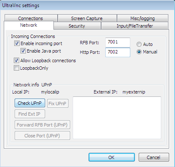Select the Network tab
This screenshot has height=167, width=175.
coord(29,25)
